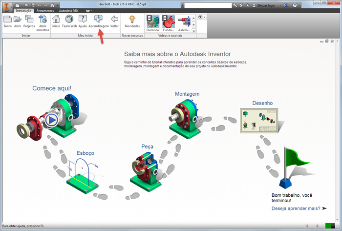The width and height of the screenshot is (342, 231).
Task: Open the Montagem assembly tutorial image
Action: [x=185, y=119]
